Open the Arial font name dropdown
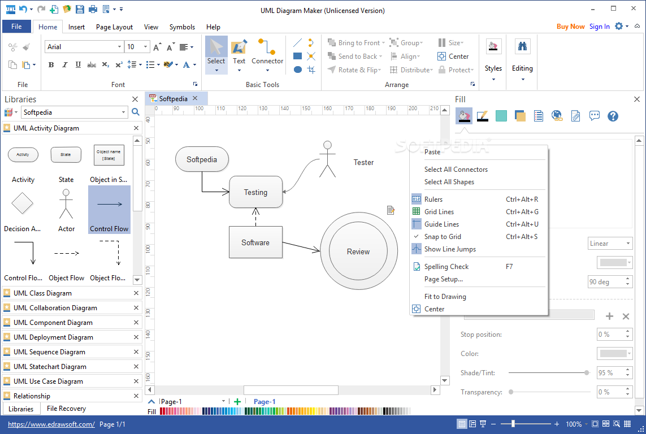 [x=119, y=47]
